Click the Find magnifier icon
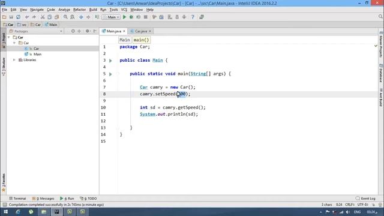This screenshot has height=216, width=384. (x=65, y=17)
